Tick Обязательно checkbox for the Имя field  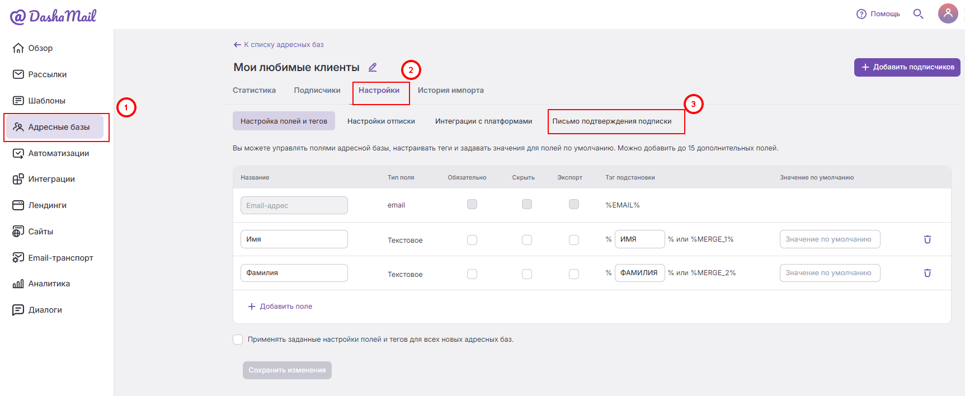[x=472, y=240]
